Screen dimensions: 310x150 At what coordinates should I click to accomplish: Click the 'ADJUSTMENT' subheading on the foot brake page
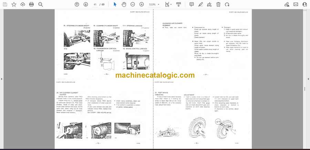coord(189,95)
